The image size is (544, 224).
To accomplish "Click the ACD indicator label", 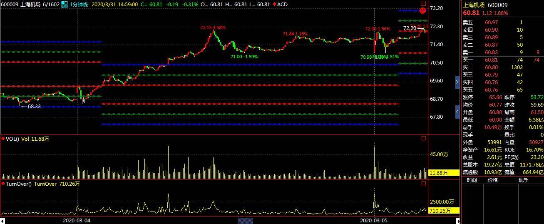I will click(x=282, y=4).
